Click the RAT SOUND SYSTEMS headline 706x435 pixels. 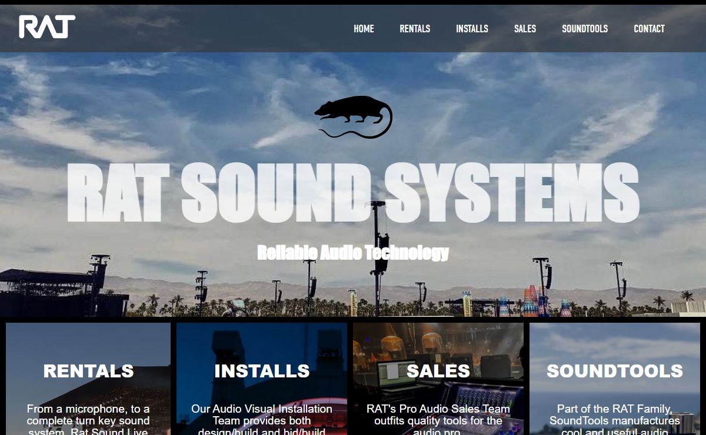click(353, 193)
